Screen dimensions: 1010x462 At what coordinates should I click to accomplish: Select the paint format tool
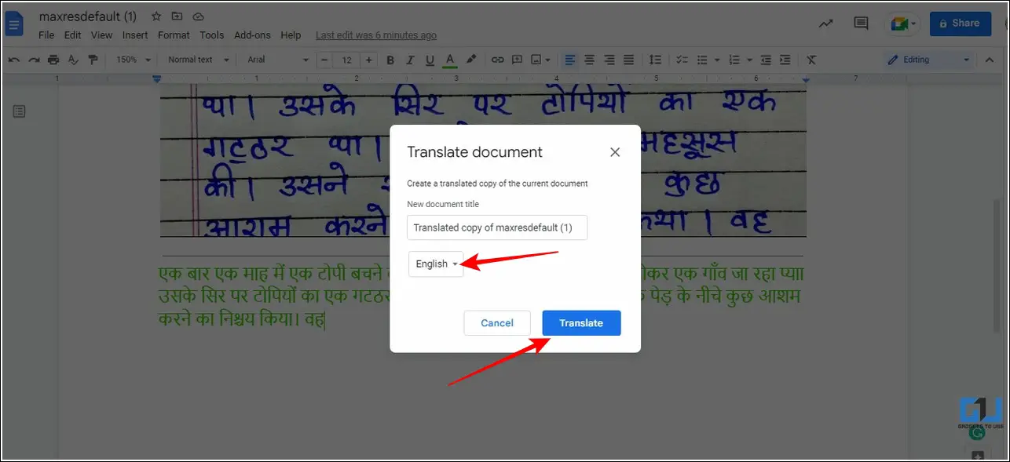tap(93, 60)
